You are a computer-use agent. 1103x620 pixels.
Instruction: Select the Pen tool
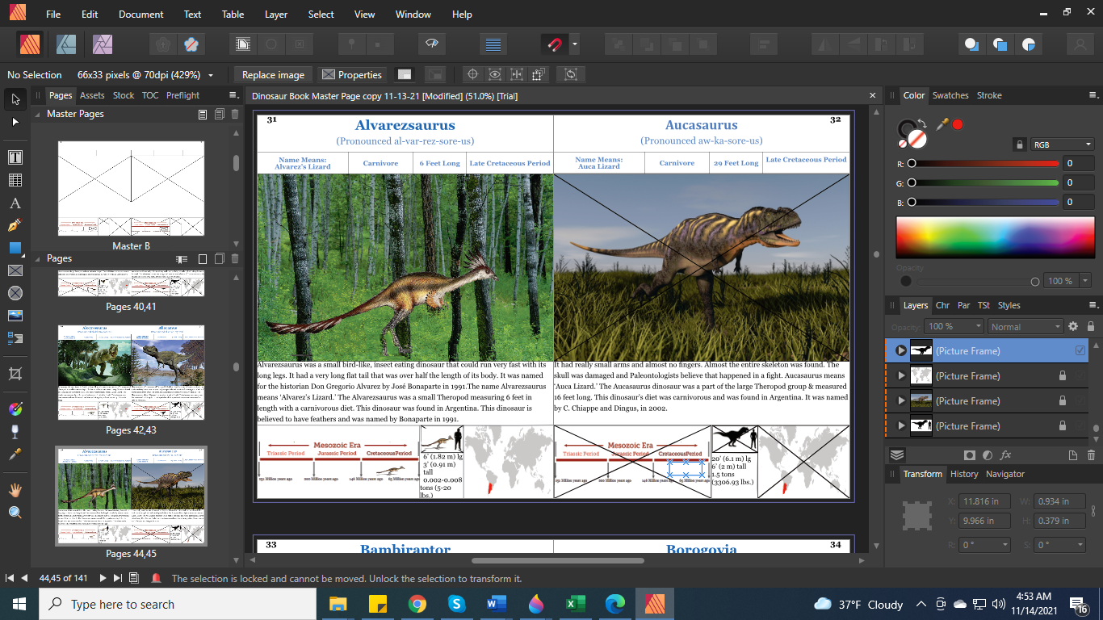pyautogui.click(x=15, y=224)
